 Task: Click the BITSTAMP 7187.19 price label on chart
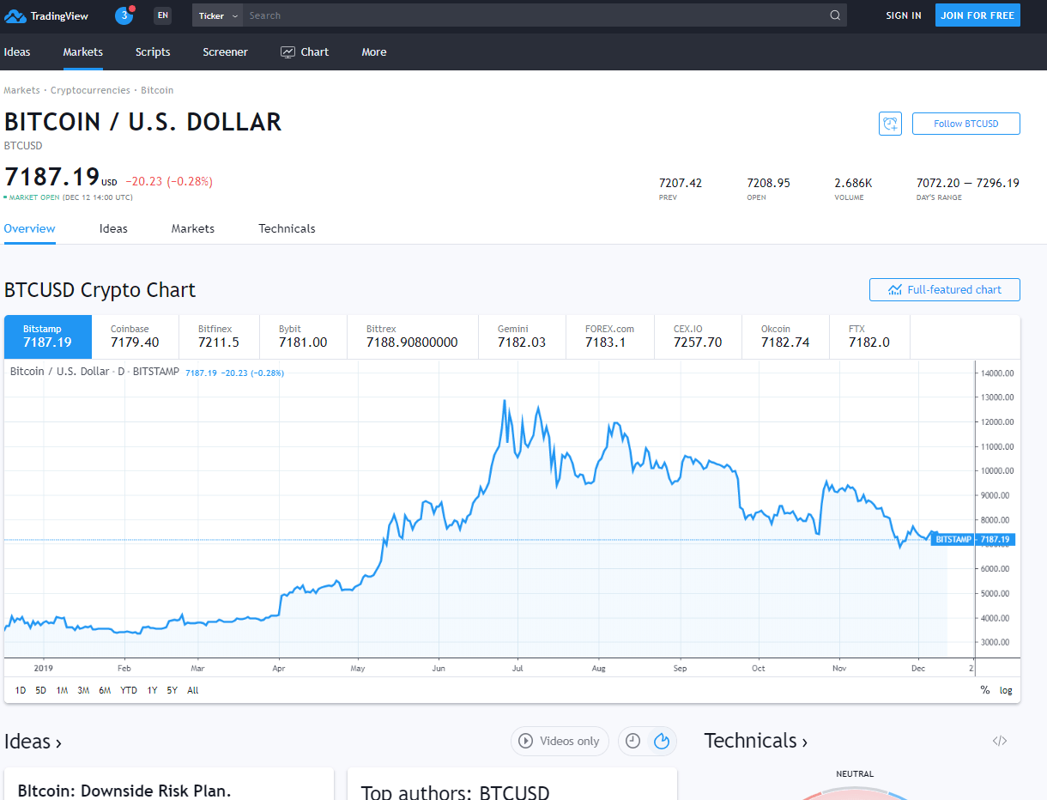click(973, 540)
